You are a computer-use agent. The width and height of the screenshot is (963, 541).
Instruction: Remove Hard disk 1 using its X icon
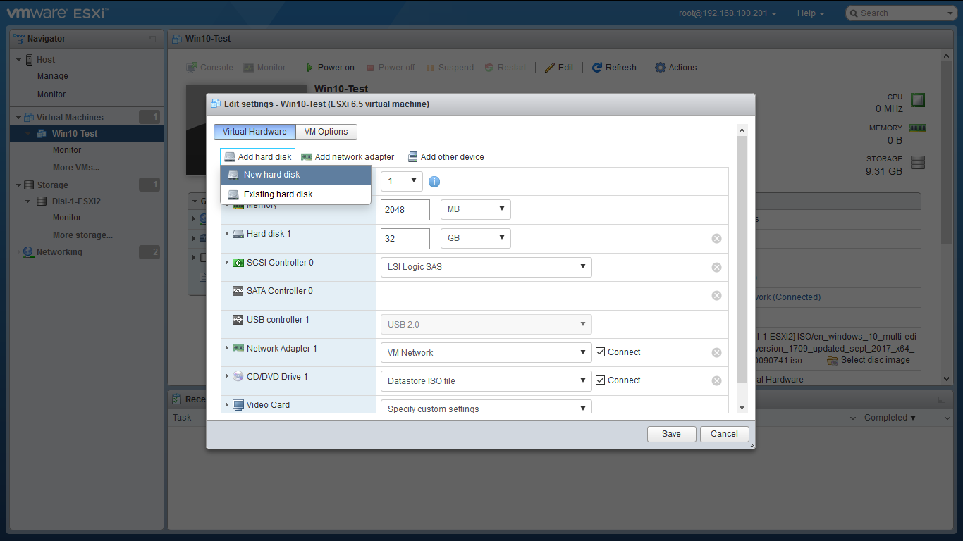coord(716,239)
